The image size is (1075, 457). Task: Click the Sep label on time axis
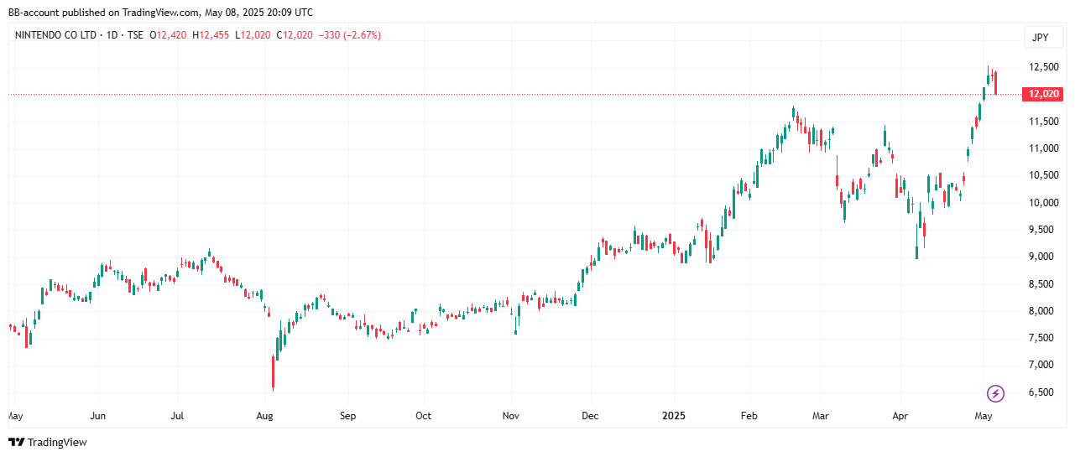pos(347,416)
